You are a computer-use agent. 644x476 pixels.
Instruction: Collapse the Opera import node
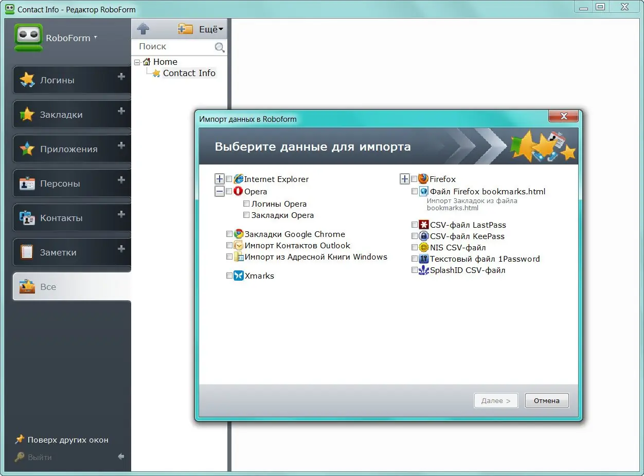[x=220, y=191]
